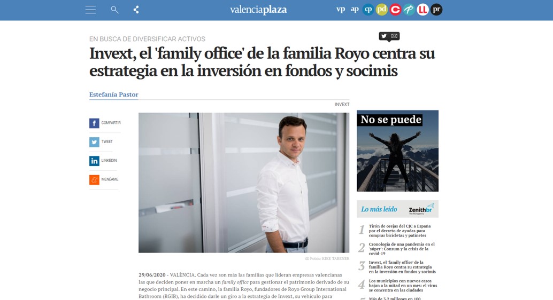Viewport: 553px width, 300px height.
Task: Share article via Facebook icon
Action: pyautogui.click(x=94, y=123)
